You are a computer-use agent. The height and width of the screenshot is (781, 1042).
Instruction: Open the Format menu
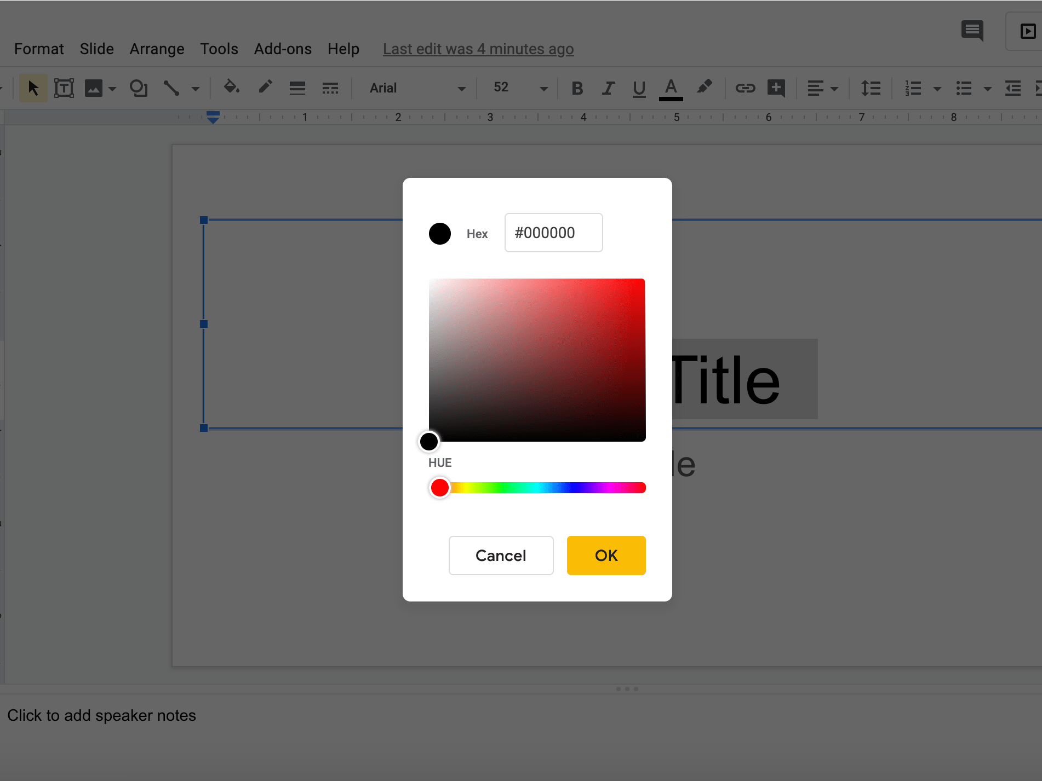coord(39,49)
